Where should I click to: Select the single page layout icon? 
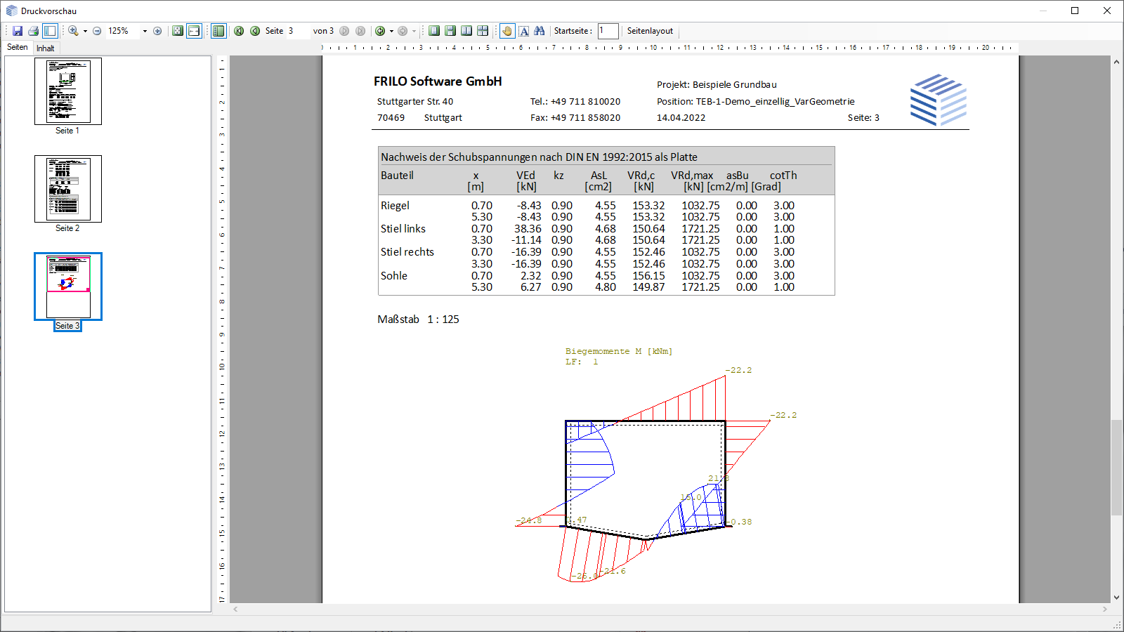tap(434, 31)
